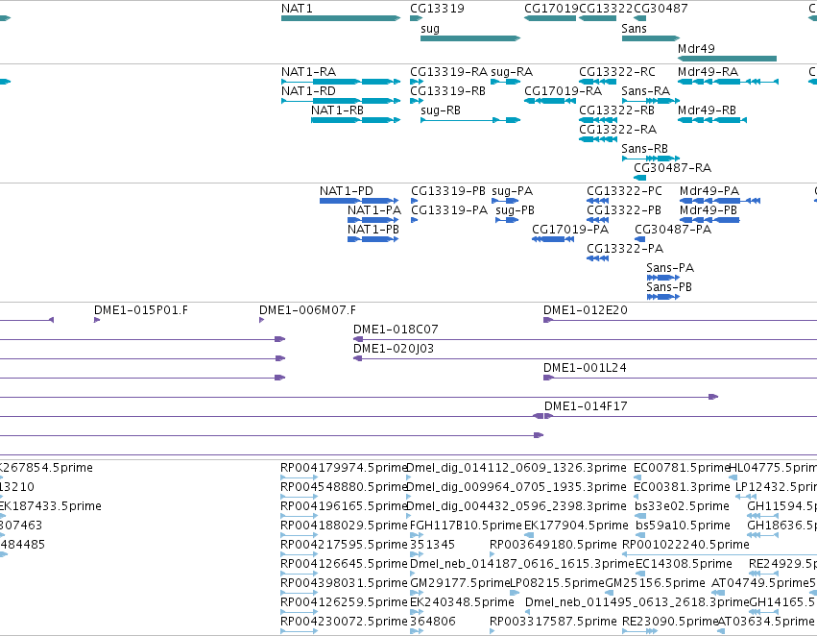Click the sug-PB protein feature
The width and height of the screenshot is (817, 636).
point(507,220)
